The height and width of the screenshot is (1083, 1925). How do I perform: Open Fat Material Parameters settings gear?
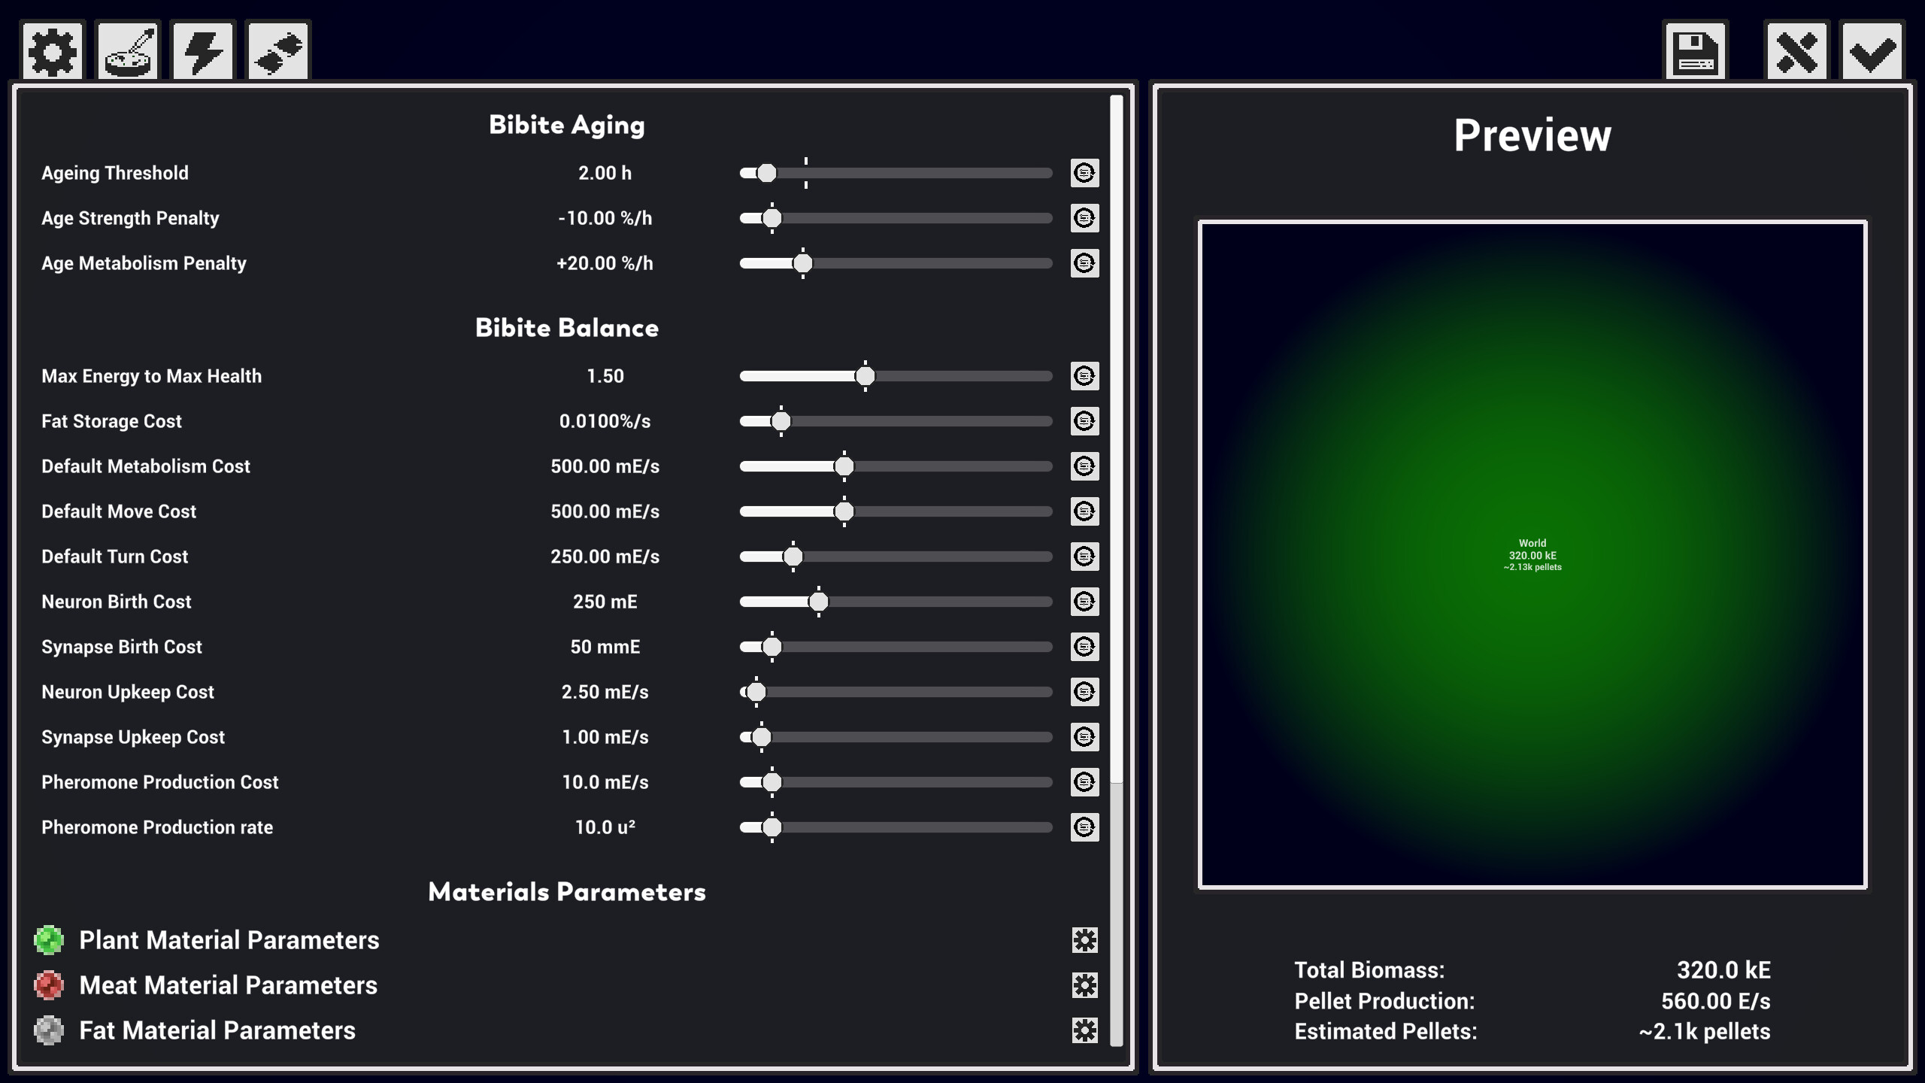pos(1085,1030)
